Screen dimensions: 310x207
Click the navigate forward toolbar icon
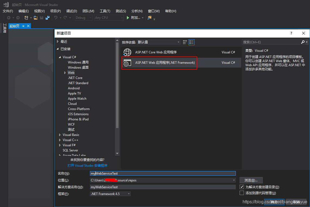pyautogui.click(x=18, y=18)
